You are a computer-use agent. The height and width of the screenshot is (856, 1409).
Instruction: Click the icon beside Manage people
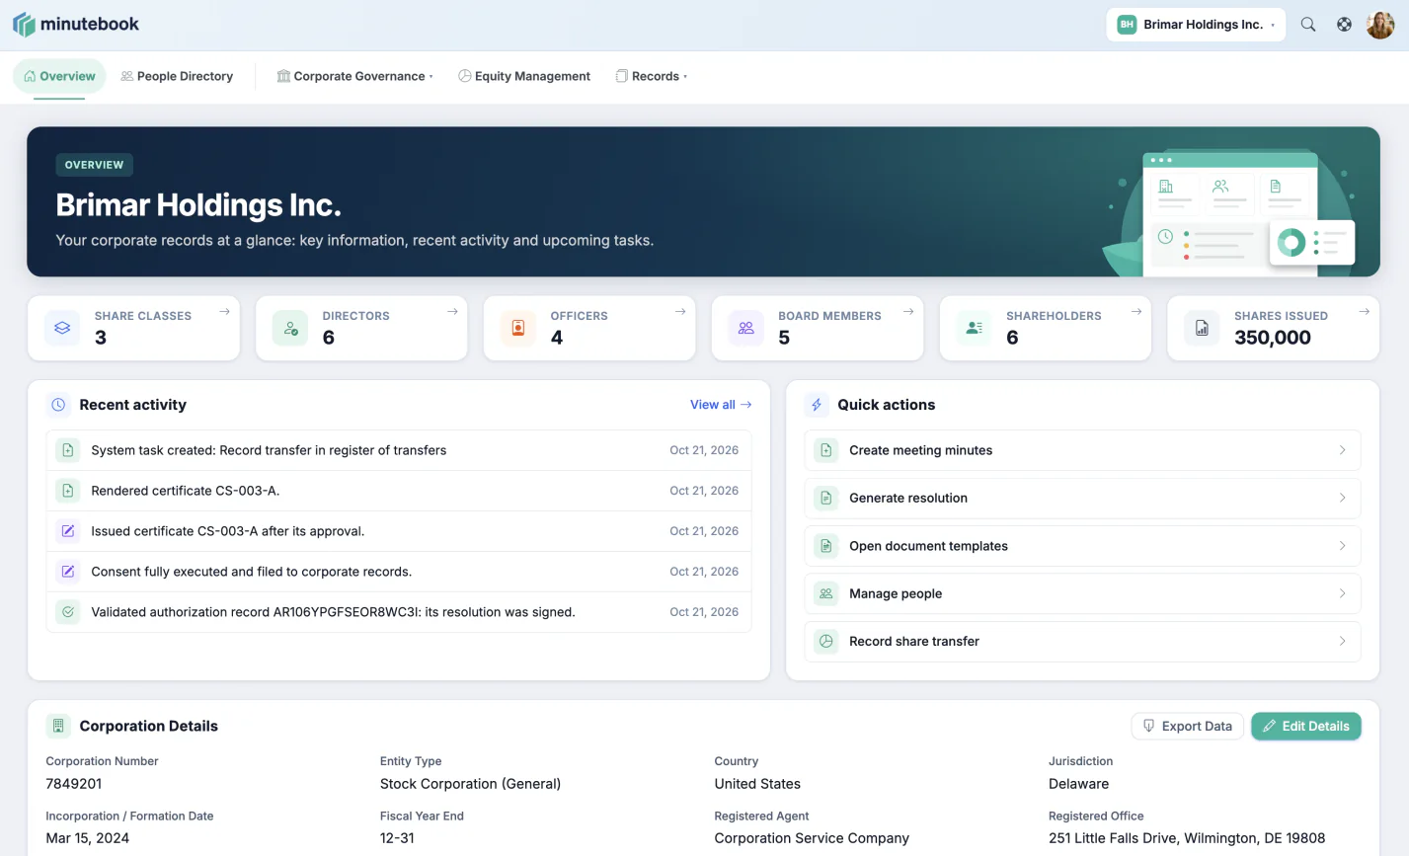tap(826, 593)
